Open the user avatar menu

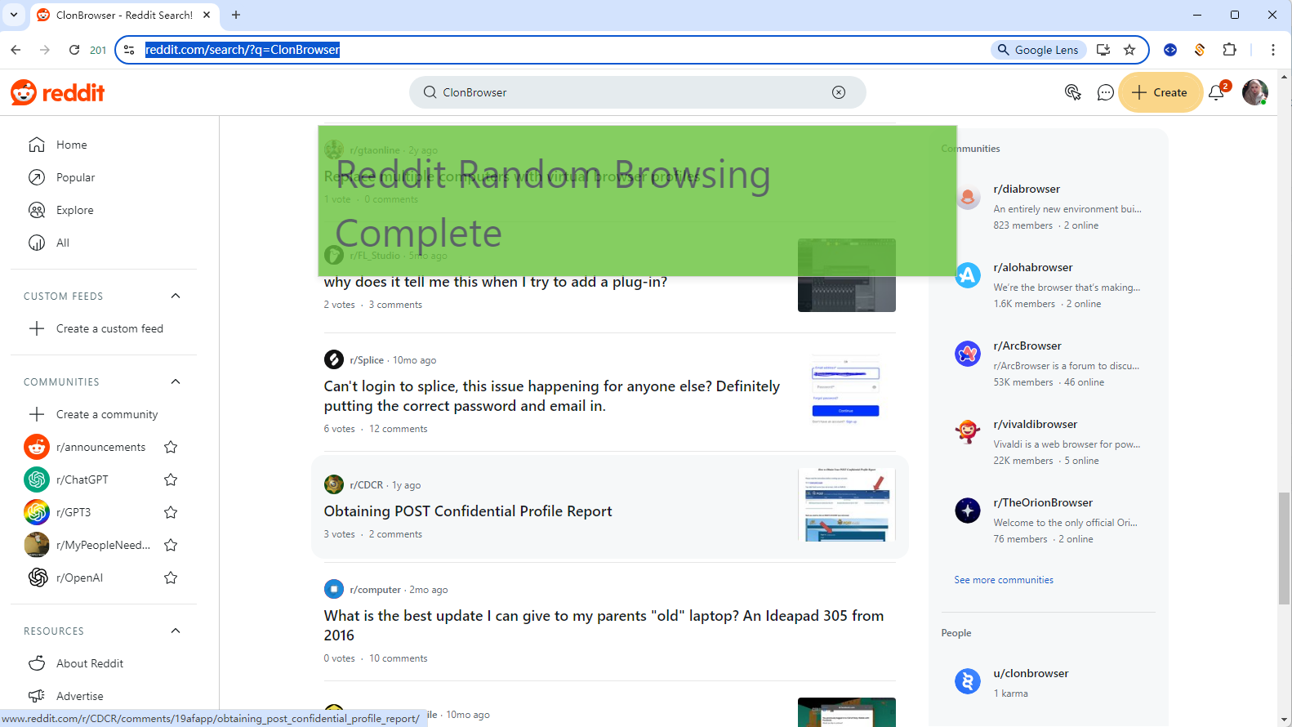[1254, 92]
